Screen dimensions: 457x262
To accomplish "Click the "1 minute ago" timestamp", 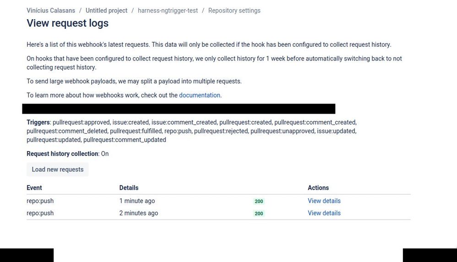I will (x=137, y=201).
